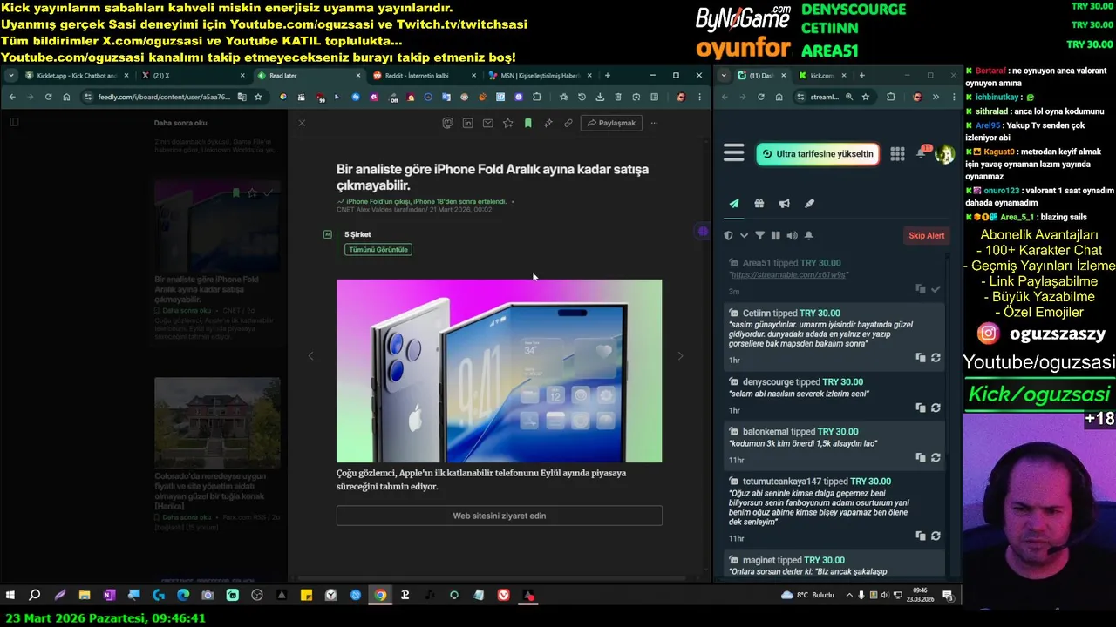Click the shield moderation icon in events bar
Viewport: 1116px width, 627px height.
pyautogui.click(x=729, y=235)
